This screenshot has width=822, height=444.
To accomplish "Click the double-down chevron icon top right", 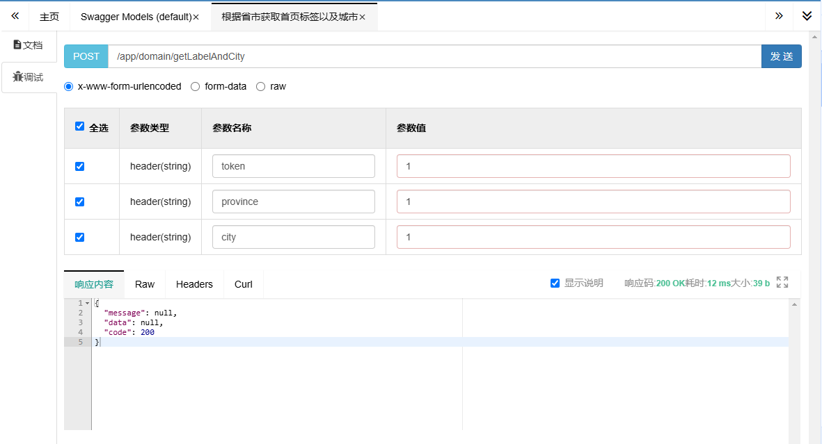I will tap(807, 15).
